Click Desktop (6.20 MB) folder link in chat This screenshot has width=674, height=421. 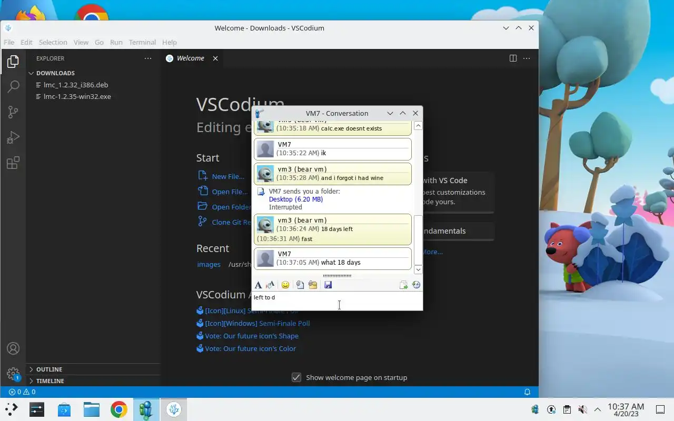295,199
